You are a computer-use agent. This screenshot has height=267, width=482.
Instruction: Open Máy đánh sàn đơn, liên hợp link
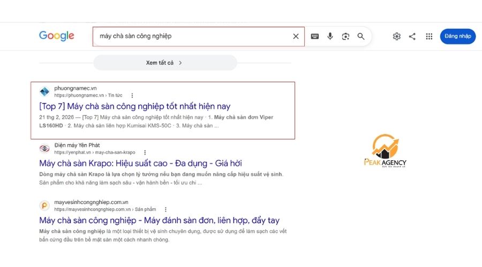pos(159,220)
